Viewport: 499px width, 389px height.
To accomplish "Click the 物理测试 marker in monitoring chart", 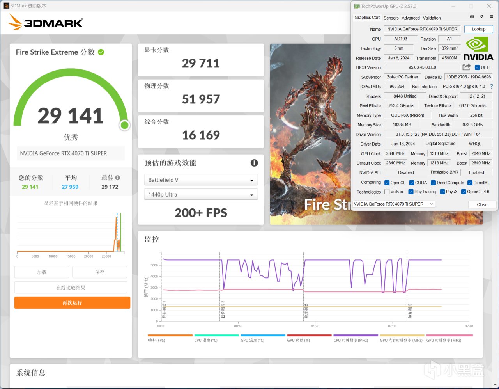I will [306, 311].
